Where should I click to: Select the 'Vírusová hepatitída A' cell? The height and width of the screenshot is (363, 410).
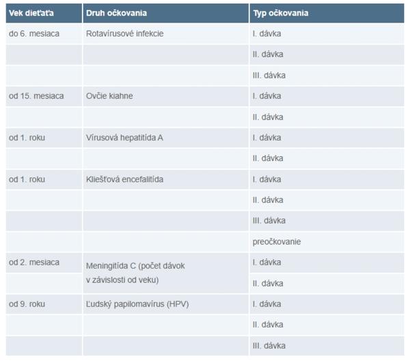[x=124, y=138]
